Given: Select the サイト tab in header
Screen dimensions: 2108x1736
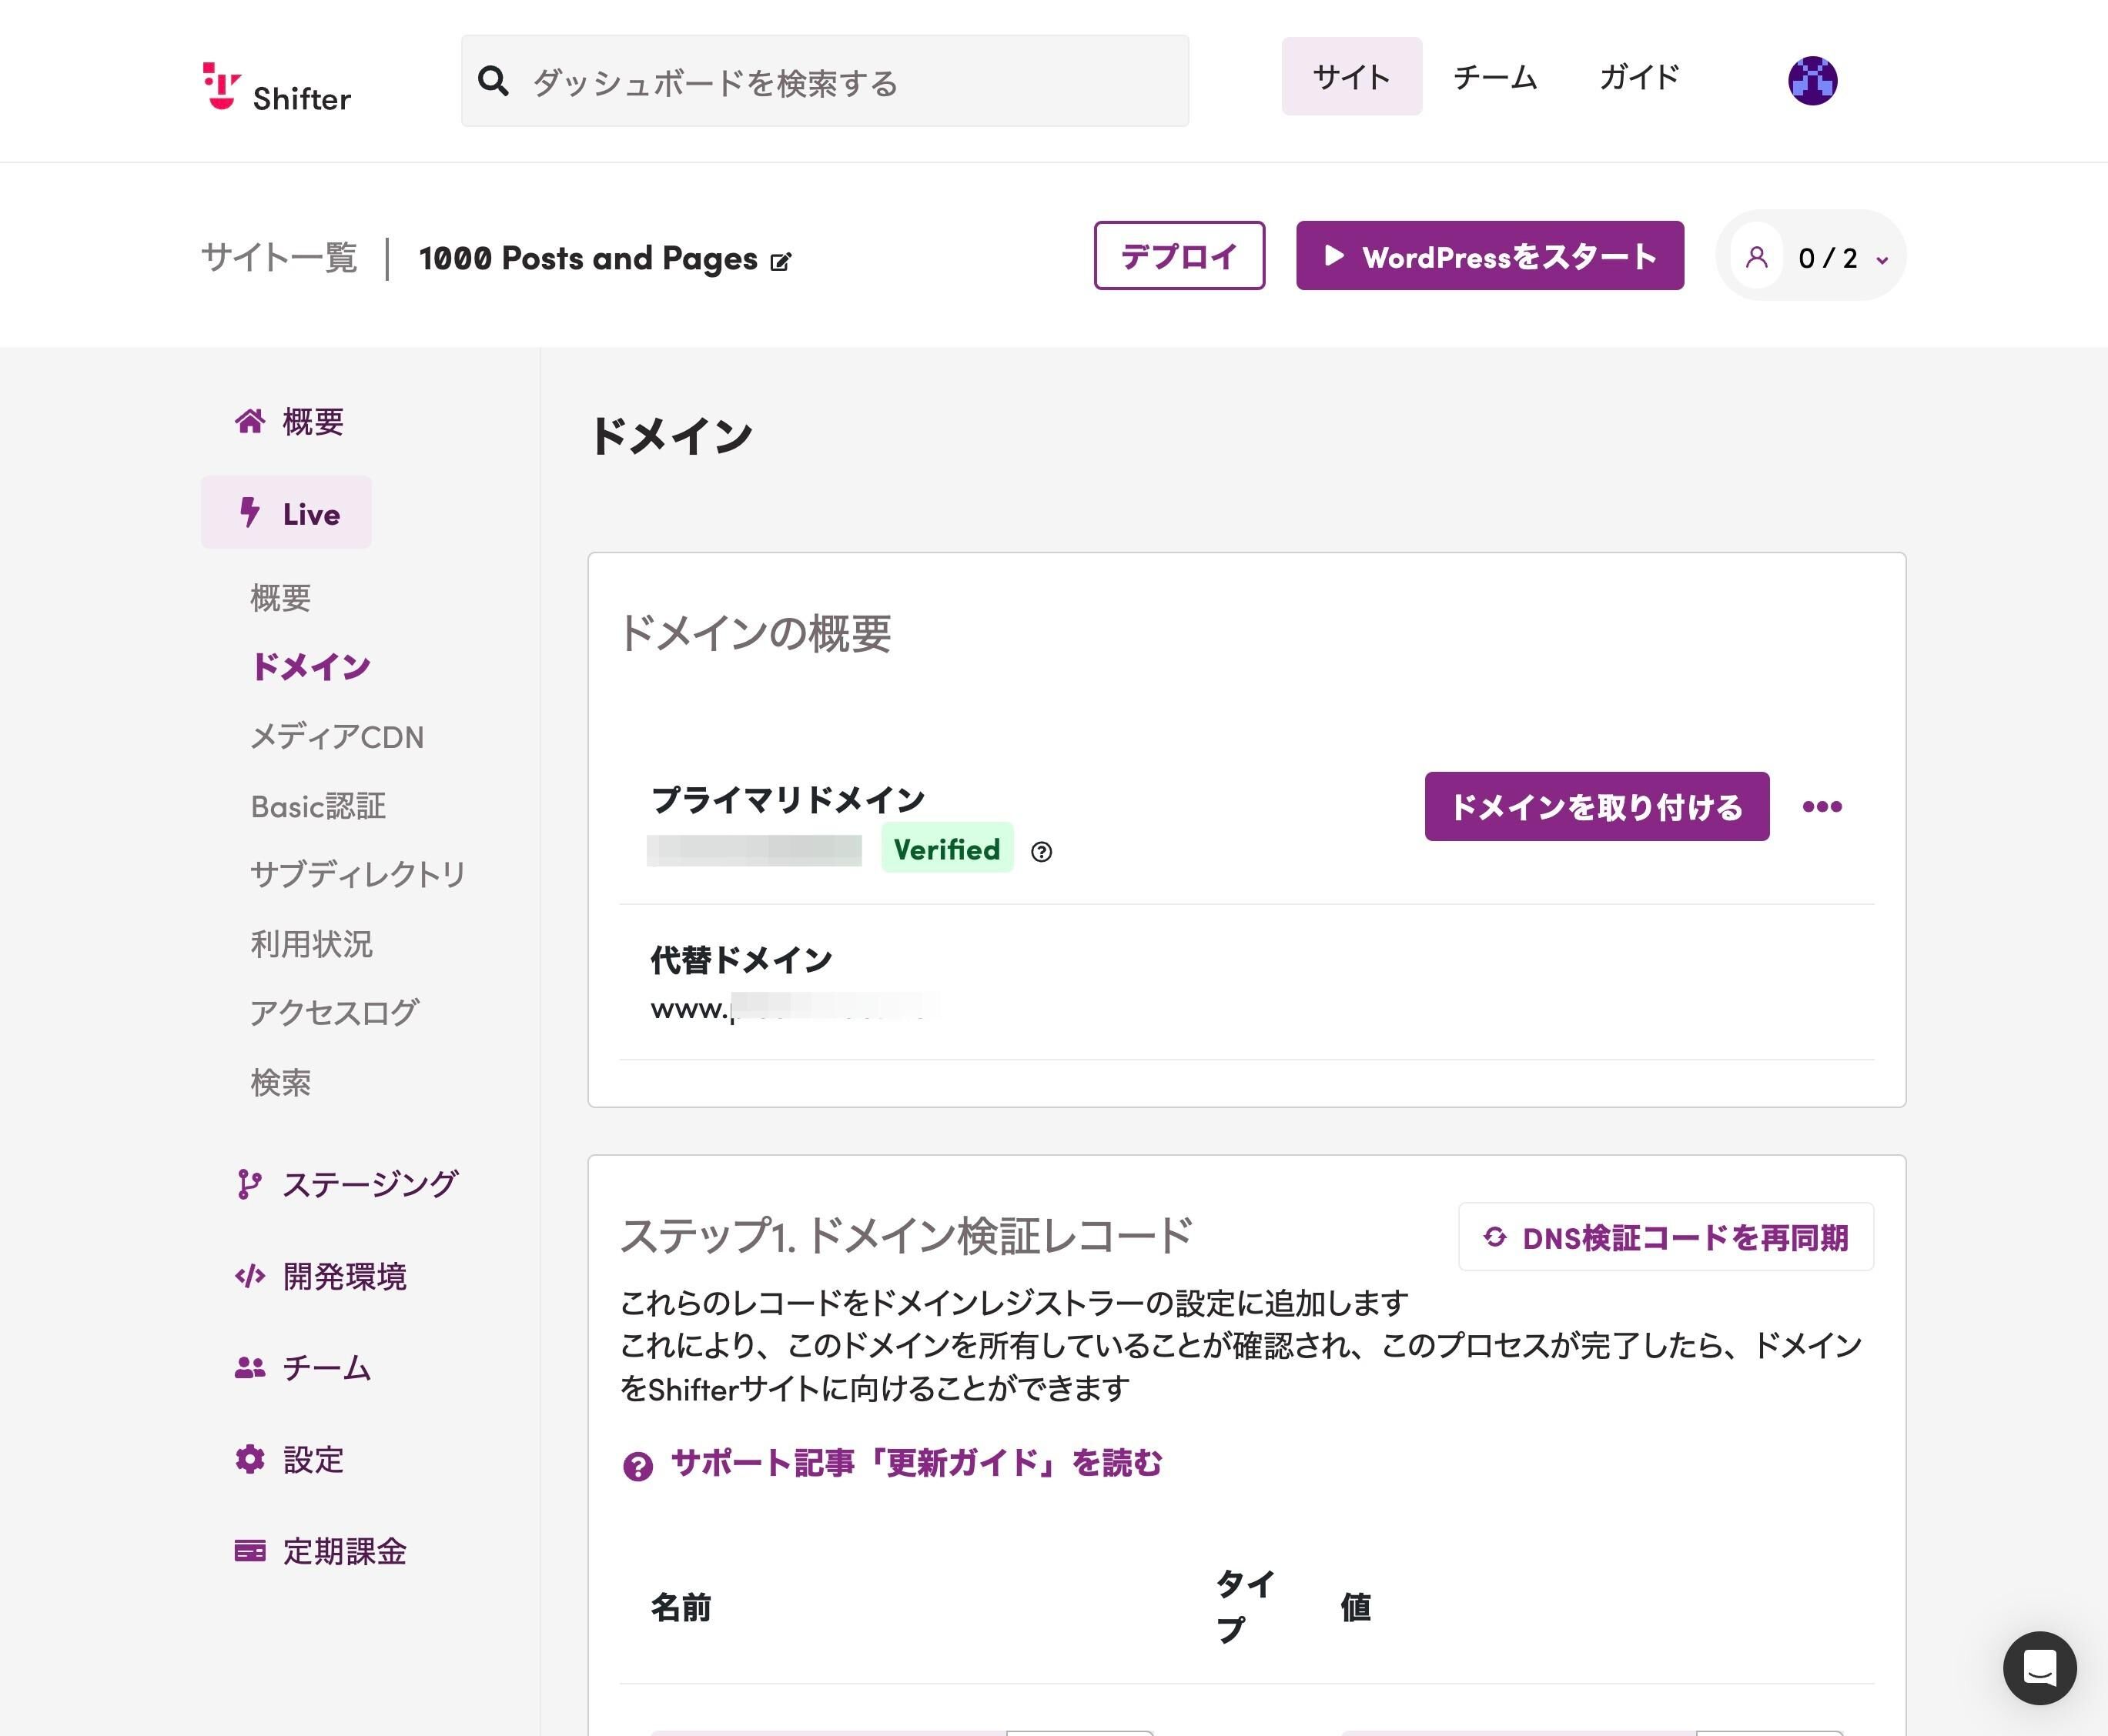Looking at the screenshot, I should tap(1350, 77).
